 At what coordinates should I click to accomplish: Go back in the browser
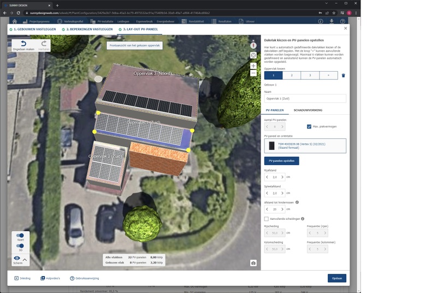coord(5,13)
